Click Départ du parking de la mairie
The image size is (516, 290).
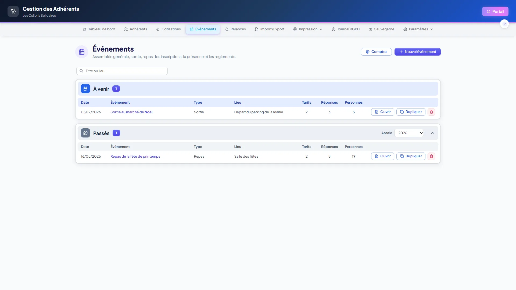click(259, 112)
